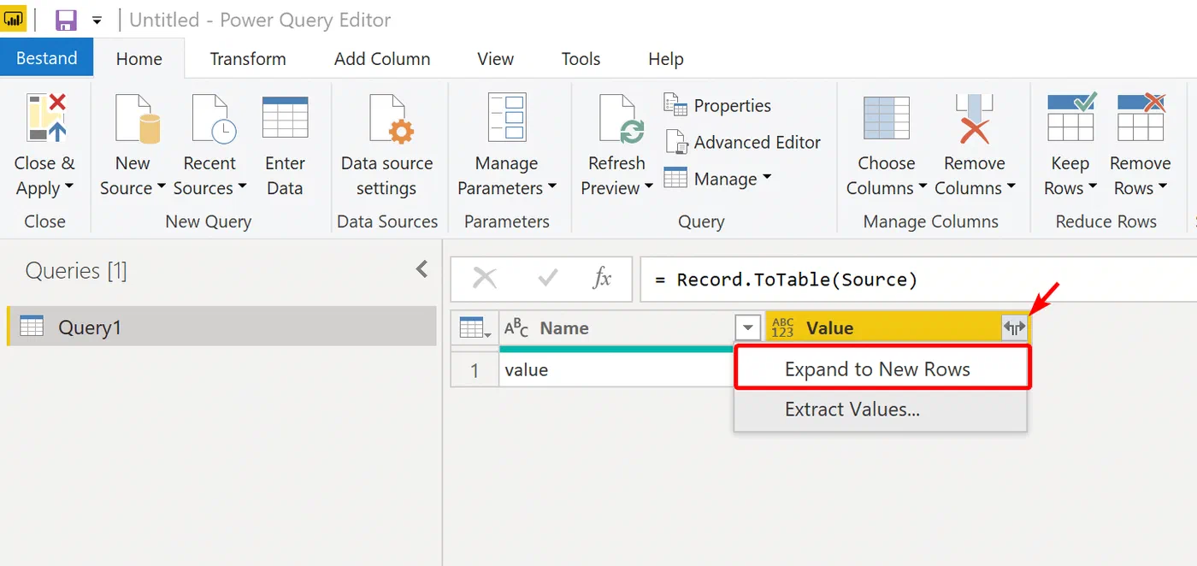Open Data source settings

[386, 145]
